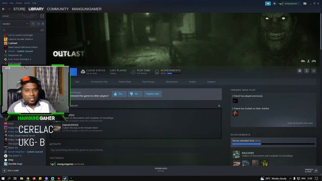The width and height of the screenshot is (322, 181).
Task: Click the notifications bell icon
Action: [274, 4]
